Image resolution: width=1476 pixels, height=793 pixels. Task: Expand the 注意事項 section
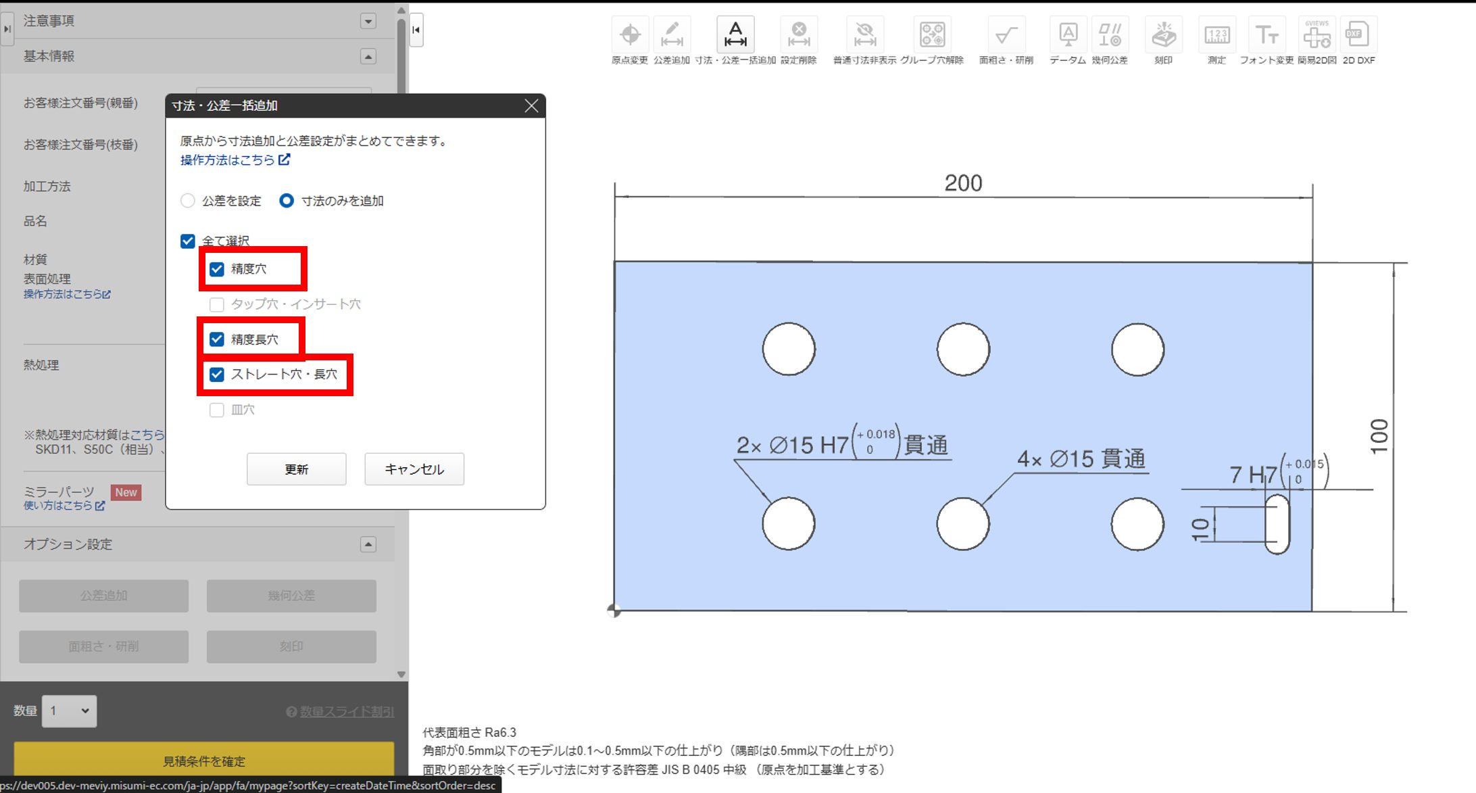[368, 21]
